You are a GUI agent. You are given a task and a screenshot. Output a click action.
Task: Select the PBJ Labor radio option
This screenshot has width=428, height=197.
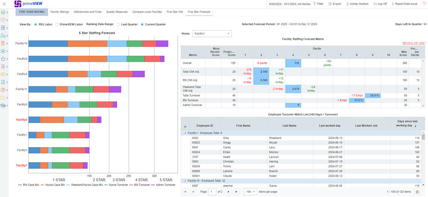point(36,24)
